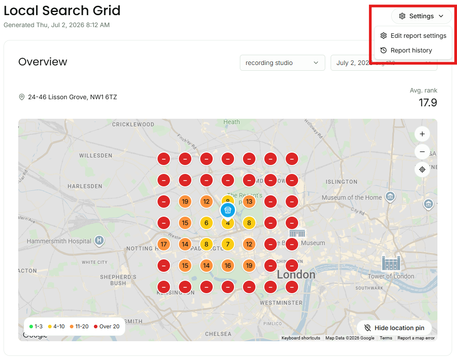This screenshot has height=359, width=457.
Task: Select Edit report settings menu entry
Action: (x=413, y=36)
